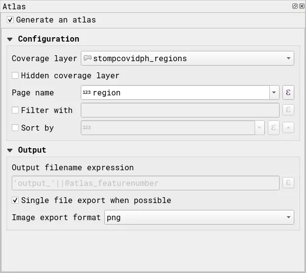Click the polygon icon in the Coverage layer box
The height and width of the screenshot is (273, 306).
coord(87,58)
